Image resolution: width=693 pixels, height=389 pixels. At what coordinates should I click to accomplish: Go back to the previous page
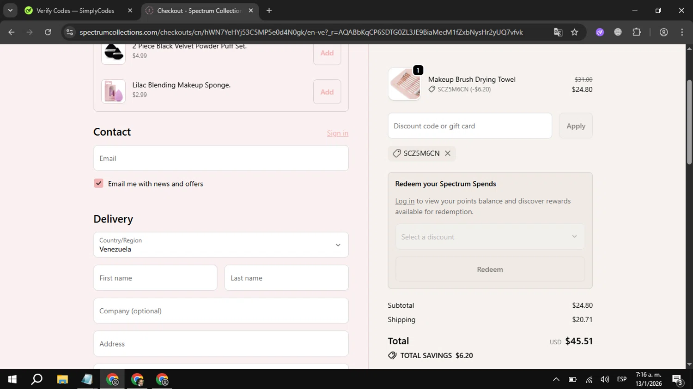(x=12, y=32)
